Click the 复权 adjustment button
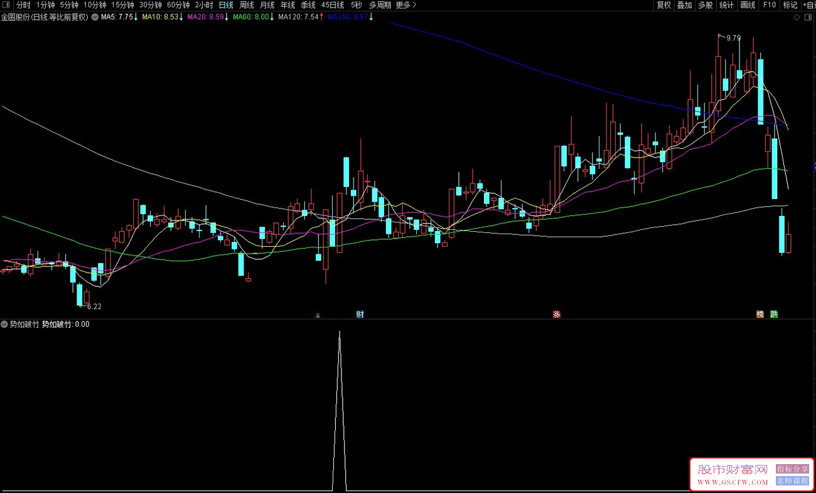This screenshot has width=816, height=493. 664,5
